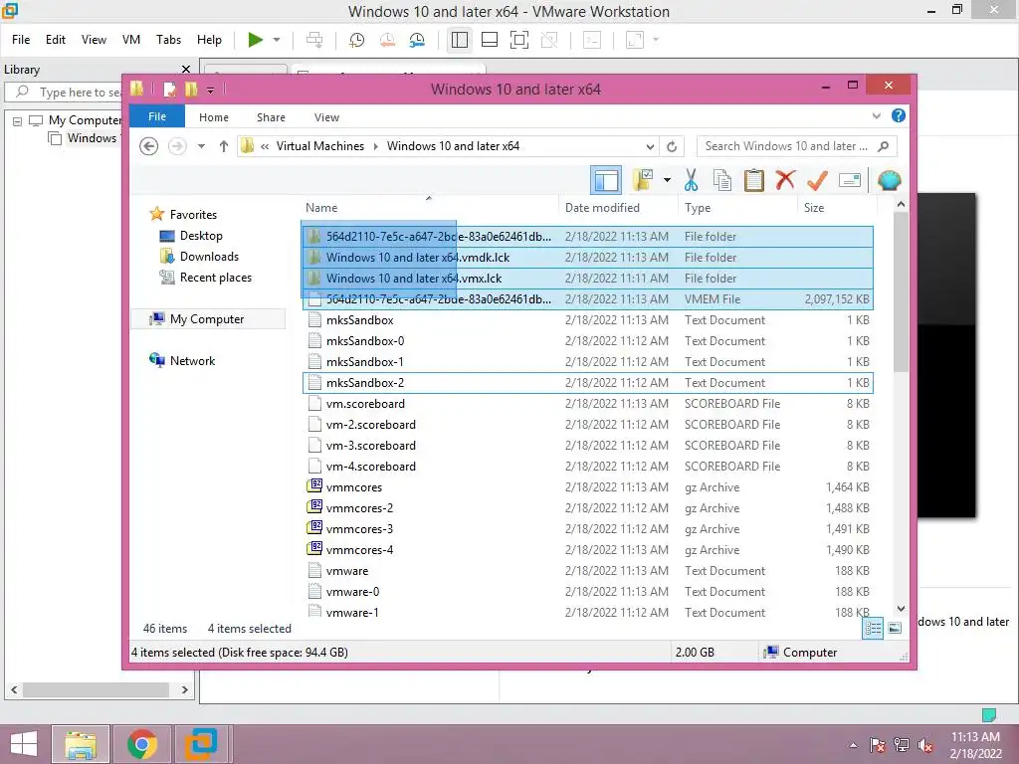The width and height of the screenshot is (1019, 764).
Task: Email selected files with the envelope icon
Action: coord(850,180)
